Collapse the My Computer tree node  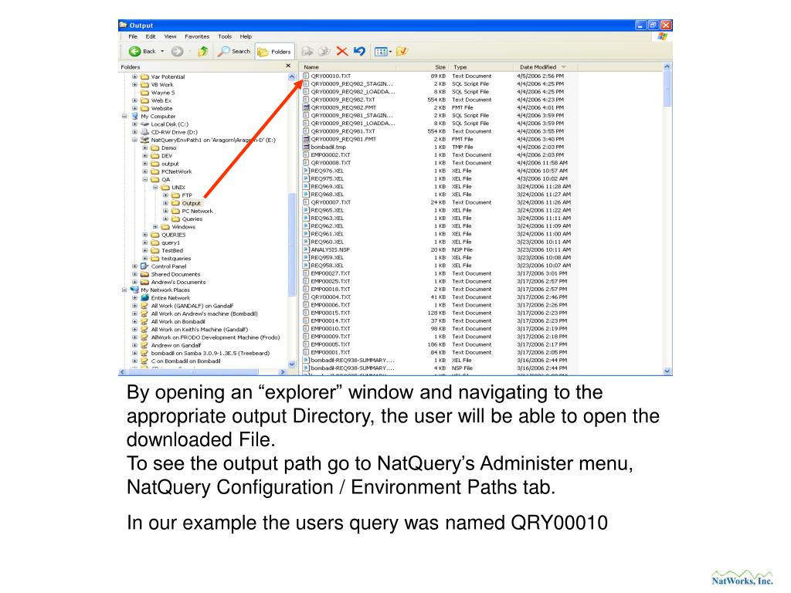(x=124, y=117)
